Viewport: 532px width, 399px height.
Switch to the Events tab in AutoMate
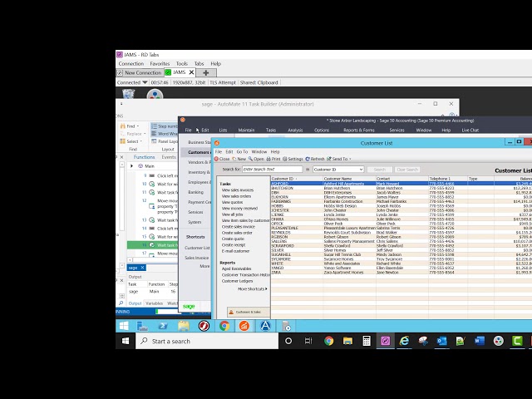coord(169,157)
